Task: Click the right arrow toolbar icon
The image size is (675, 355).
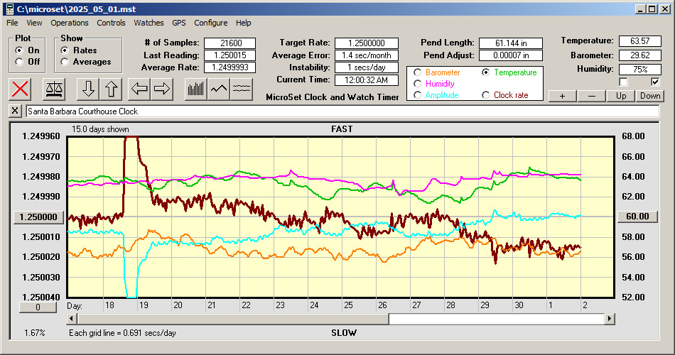Action: pos(161,89)
